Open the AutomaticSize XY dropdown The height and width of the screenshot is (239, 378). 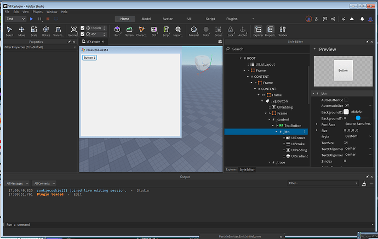358,106
